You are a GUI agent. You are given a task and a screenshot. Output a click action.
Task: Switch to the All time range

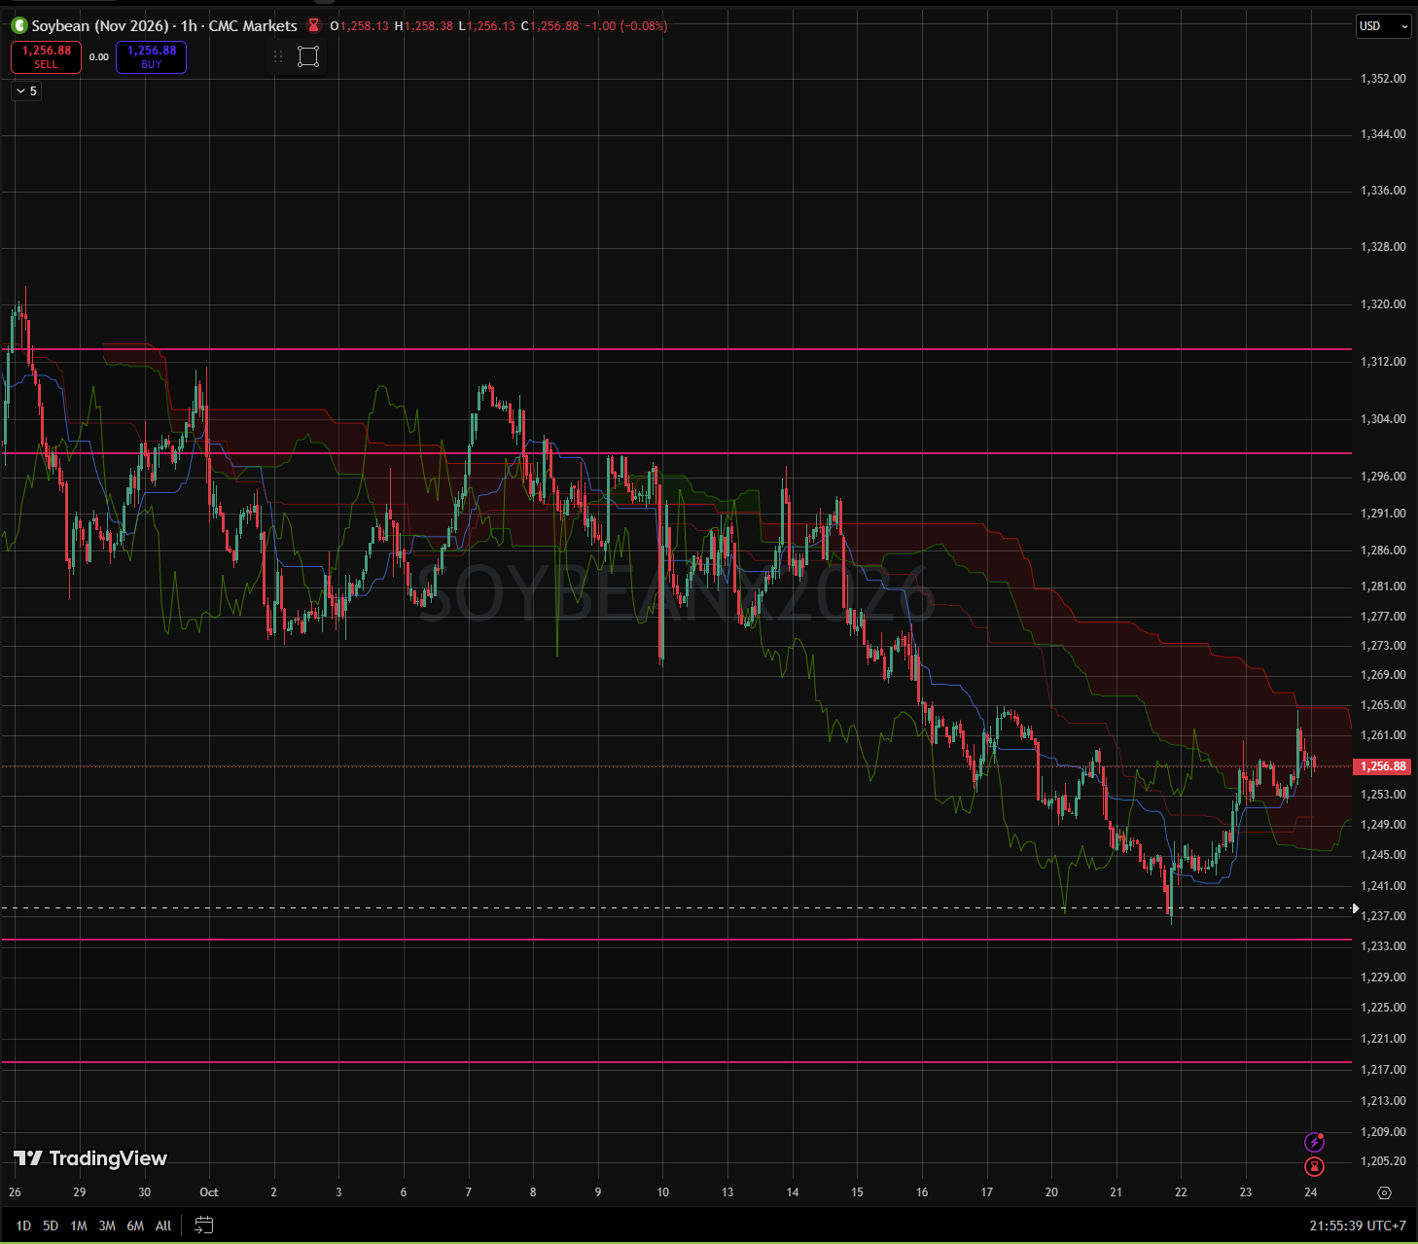pos(163,1226)
